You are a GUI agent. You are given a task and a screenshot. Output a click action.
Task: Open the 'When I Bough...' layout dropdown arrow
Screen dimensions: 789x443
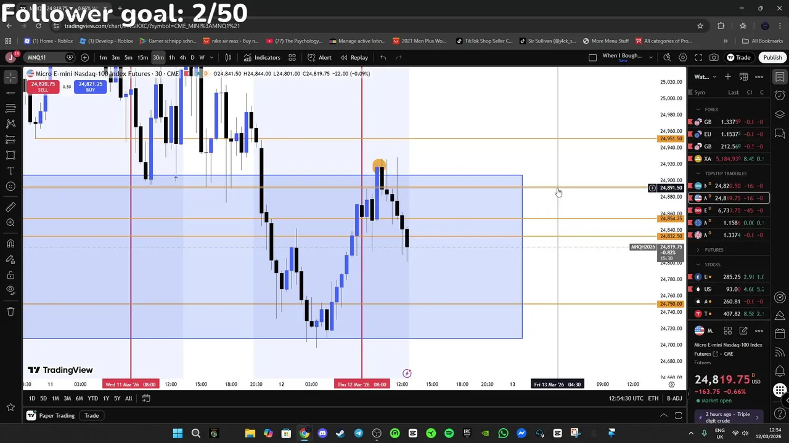[650, 57]
